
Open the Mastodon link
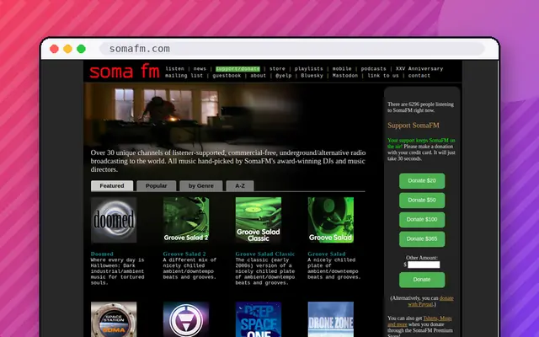tap(345, 76)
